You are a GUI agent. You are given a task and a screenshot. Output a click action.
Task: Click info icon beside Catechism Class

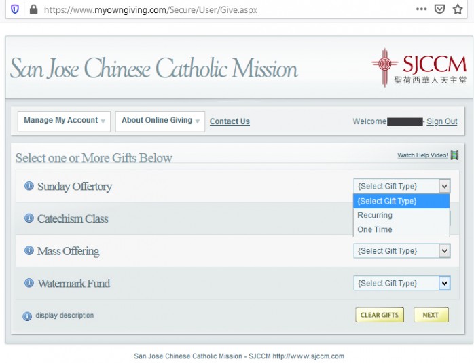29,218
